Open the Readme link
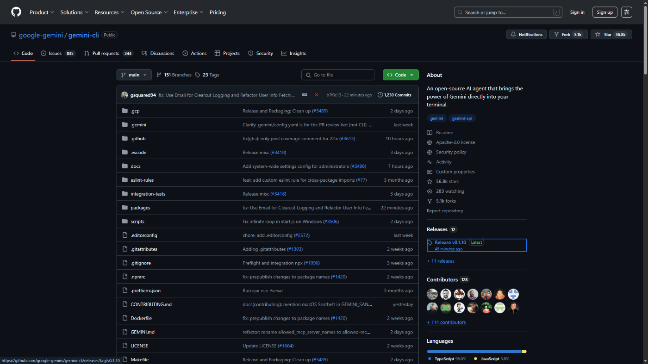The image size is (648, 364). (440, 133)
